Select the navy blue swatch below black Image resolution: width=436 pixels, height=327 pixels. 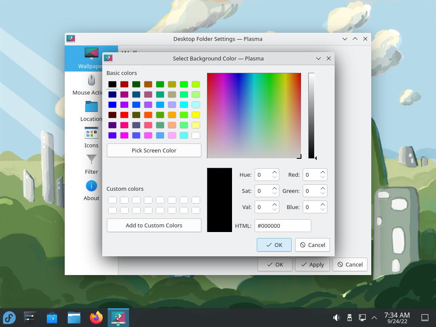[112, 95]
